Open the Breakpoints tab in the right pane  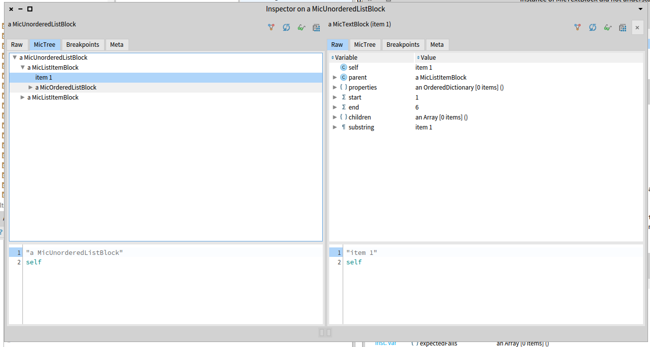coord(403,44)
